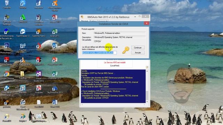The image size is (223, 125).
Task: Open the Brackets desktop icon
Action: click(x=23, y=90)
